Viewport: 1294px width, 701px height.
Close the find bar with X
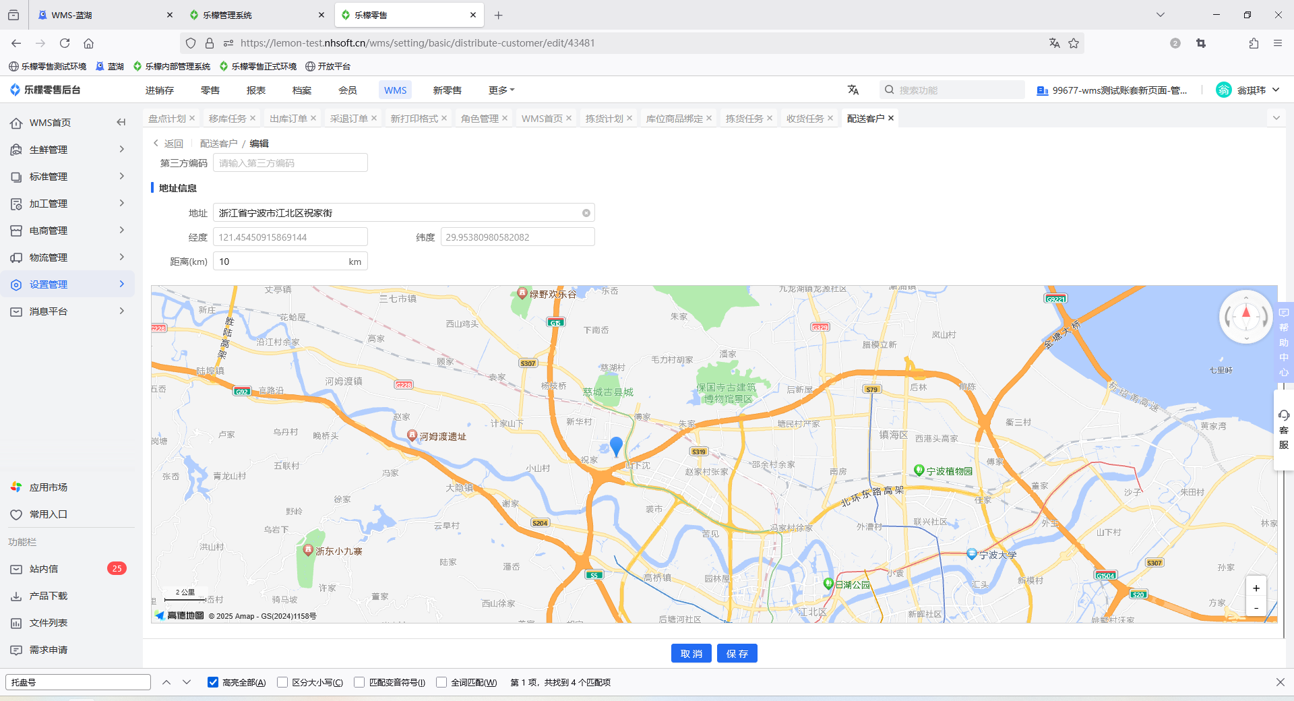coord(1281,682)
